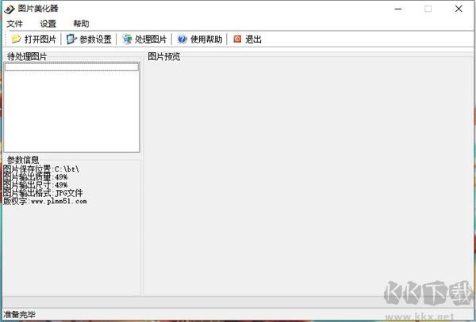Click the 图片美化器 app icon in title bar
The width and height of the screenshot is (476, 322).
(x=9, y=9)
